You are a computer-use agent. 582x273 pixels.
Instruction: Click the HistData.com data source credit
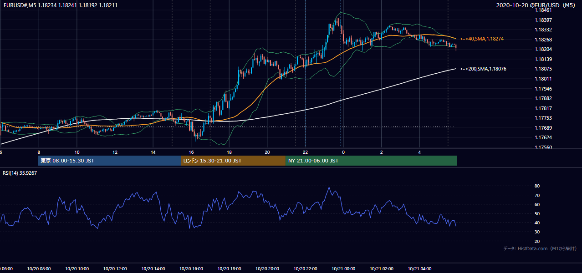540,248
